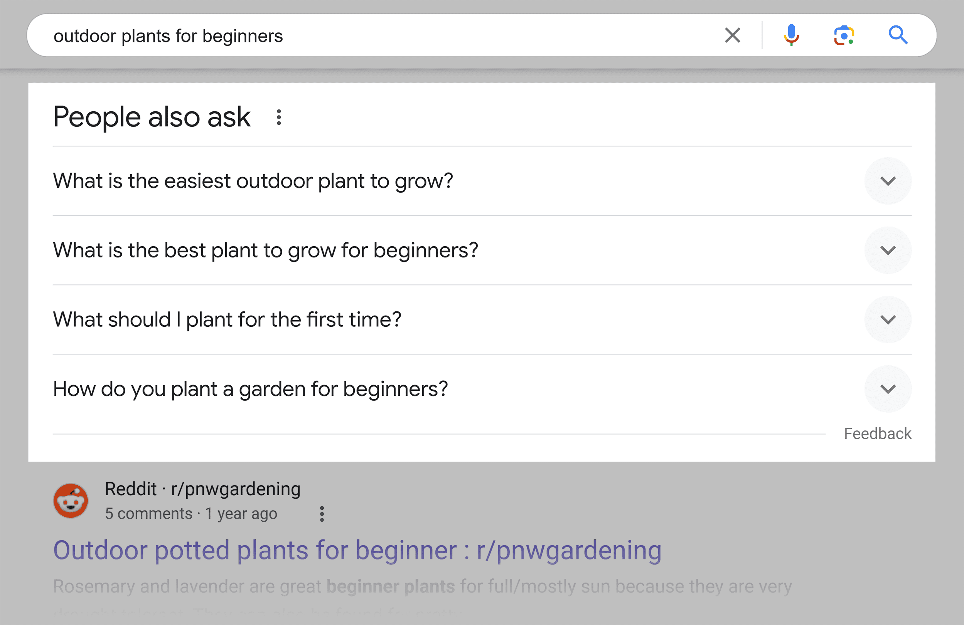Open Google Lens image search
This screenshot has height=625, width=964.
844,35
